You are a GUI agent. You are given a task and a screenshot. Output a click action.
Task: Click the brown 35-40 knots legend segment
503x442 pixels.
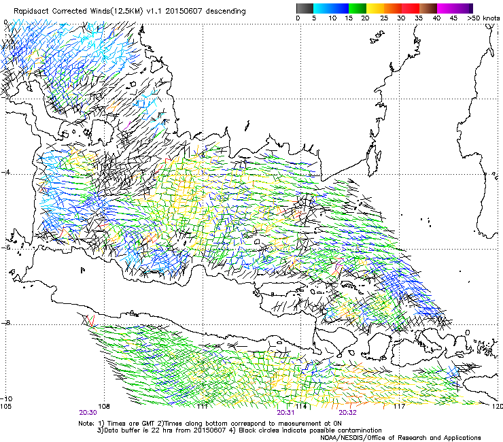click(x=428, y=8)
